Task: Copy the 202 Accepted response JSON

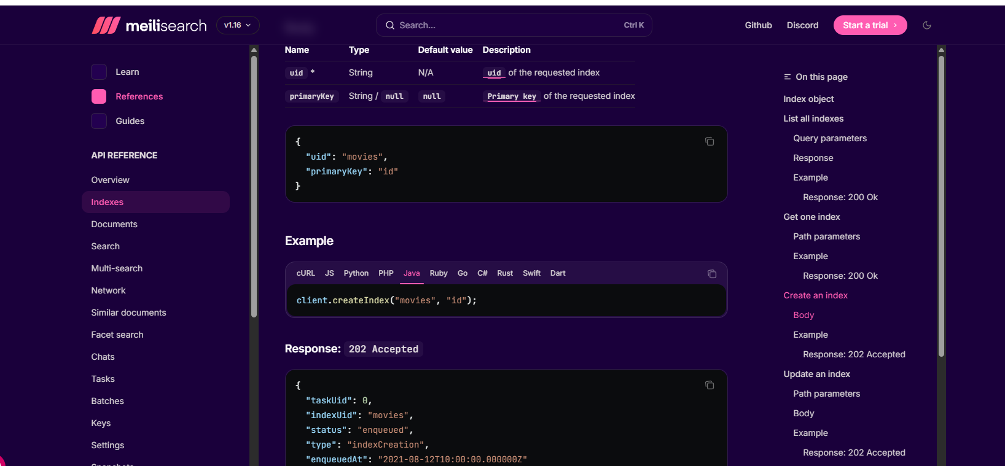Action: pos(710,385)
